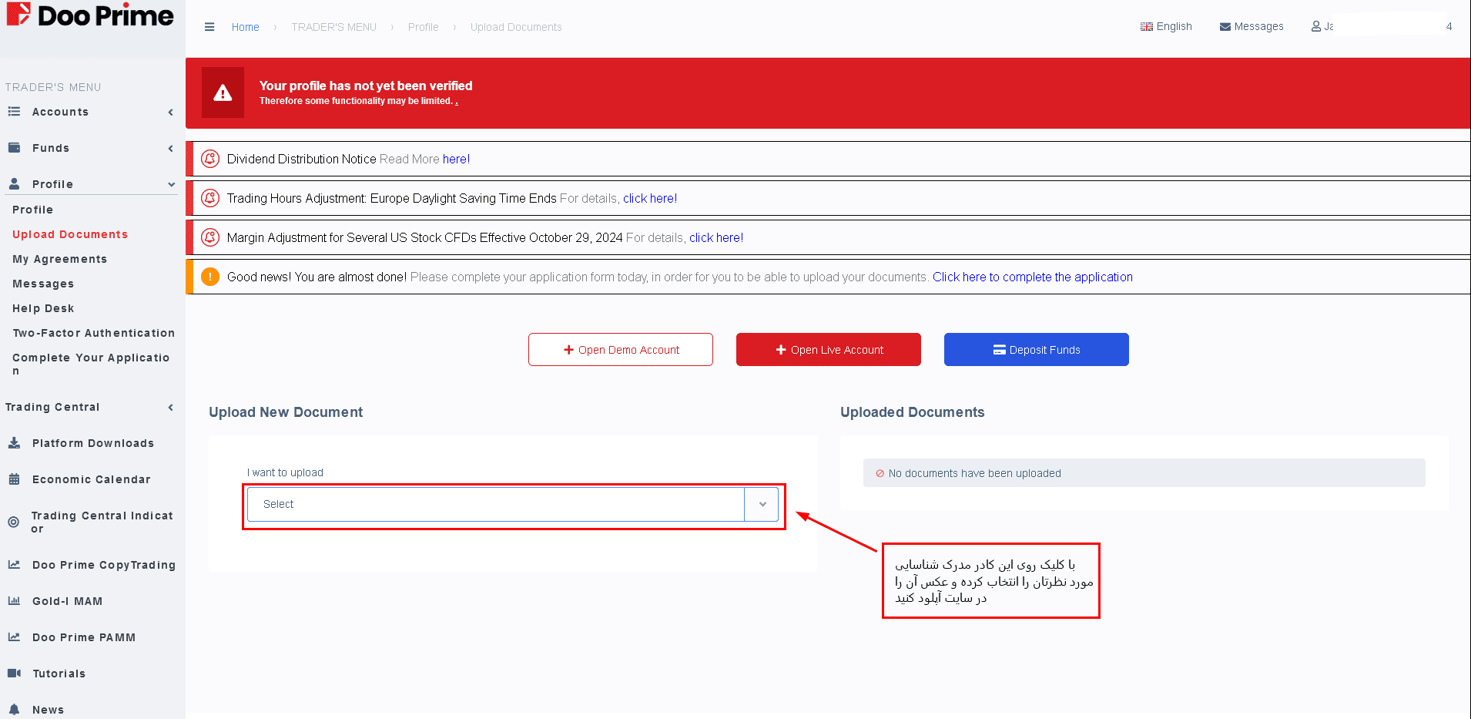
Task: Click the English language flag icon
Action: click(x=1147, y=26)
